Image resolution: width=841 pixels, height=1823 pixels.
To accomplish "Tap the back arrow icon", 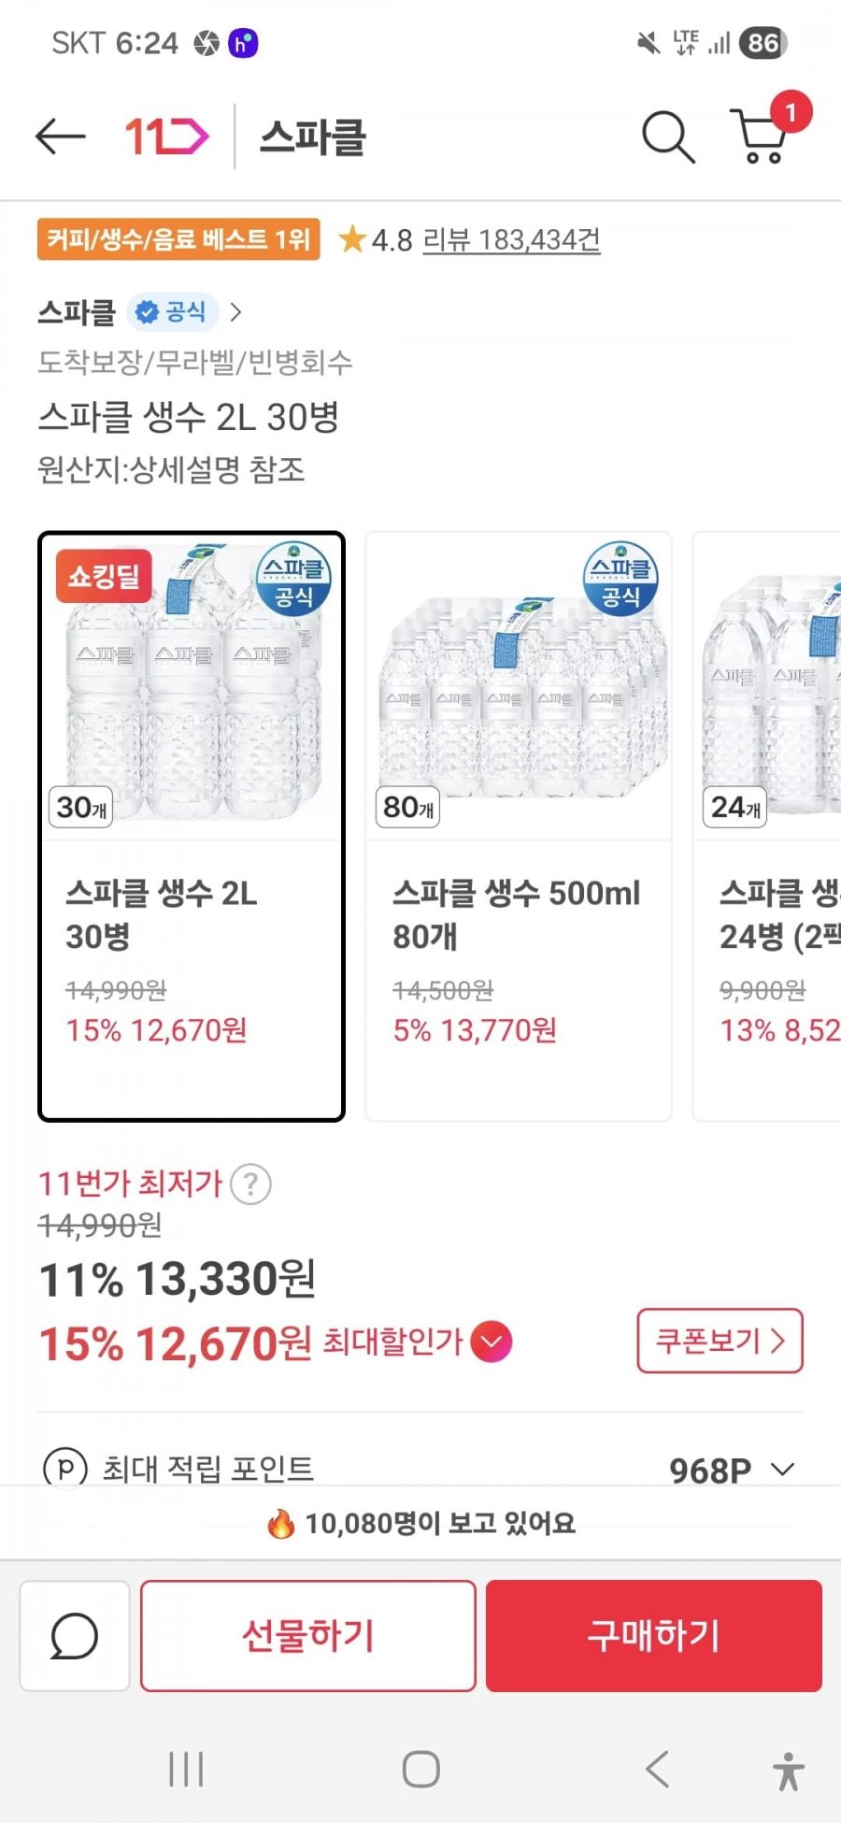I will click(x=61, y=136).
